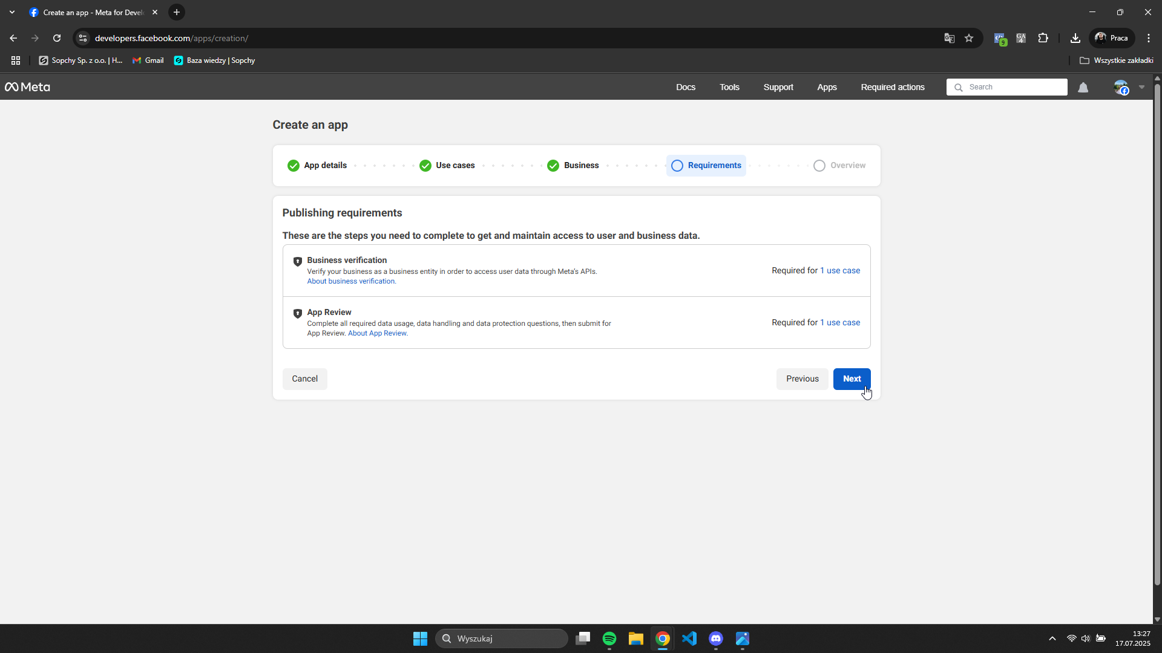The width and height of the screenshot is (1162, 653).
Task: Open the notifications bell
Action: tap(1083, 88)
